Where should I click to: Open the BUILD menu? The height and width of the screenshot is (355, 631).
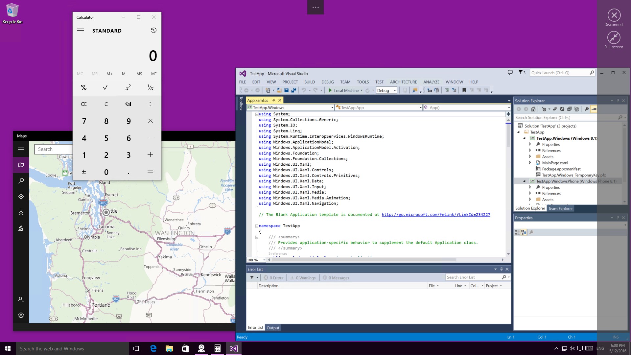309,82
